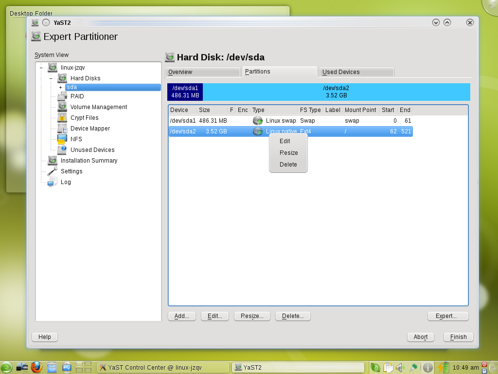This screenshot has height=374, width=498.
Task: Click the virtual desktop pager
Action: 84,367
